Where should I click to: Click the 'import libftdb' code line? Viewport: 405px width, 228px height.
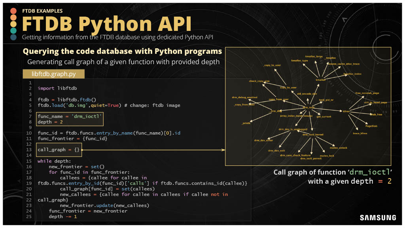(57, 88)
